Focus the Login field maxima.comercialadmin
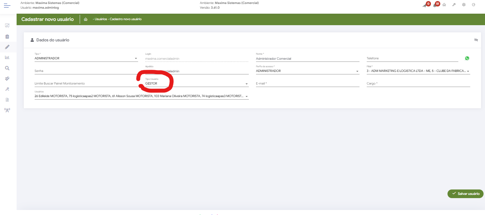Viewport: 485px width, 215px height. [197, 58]
